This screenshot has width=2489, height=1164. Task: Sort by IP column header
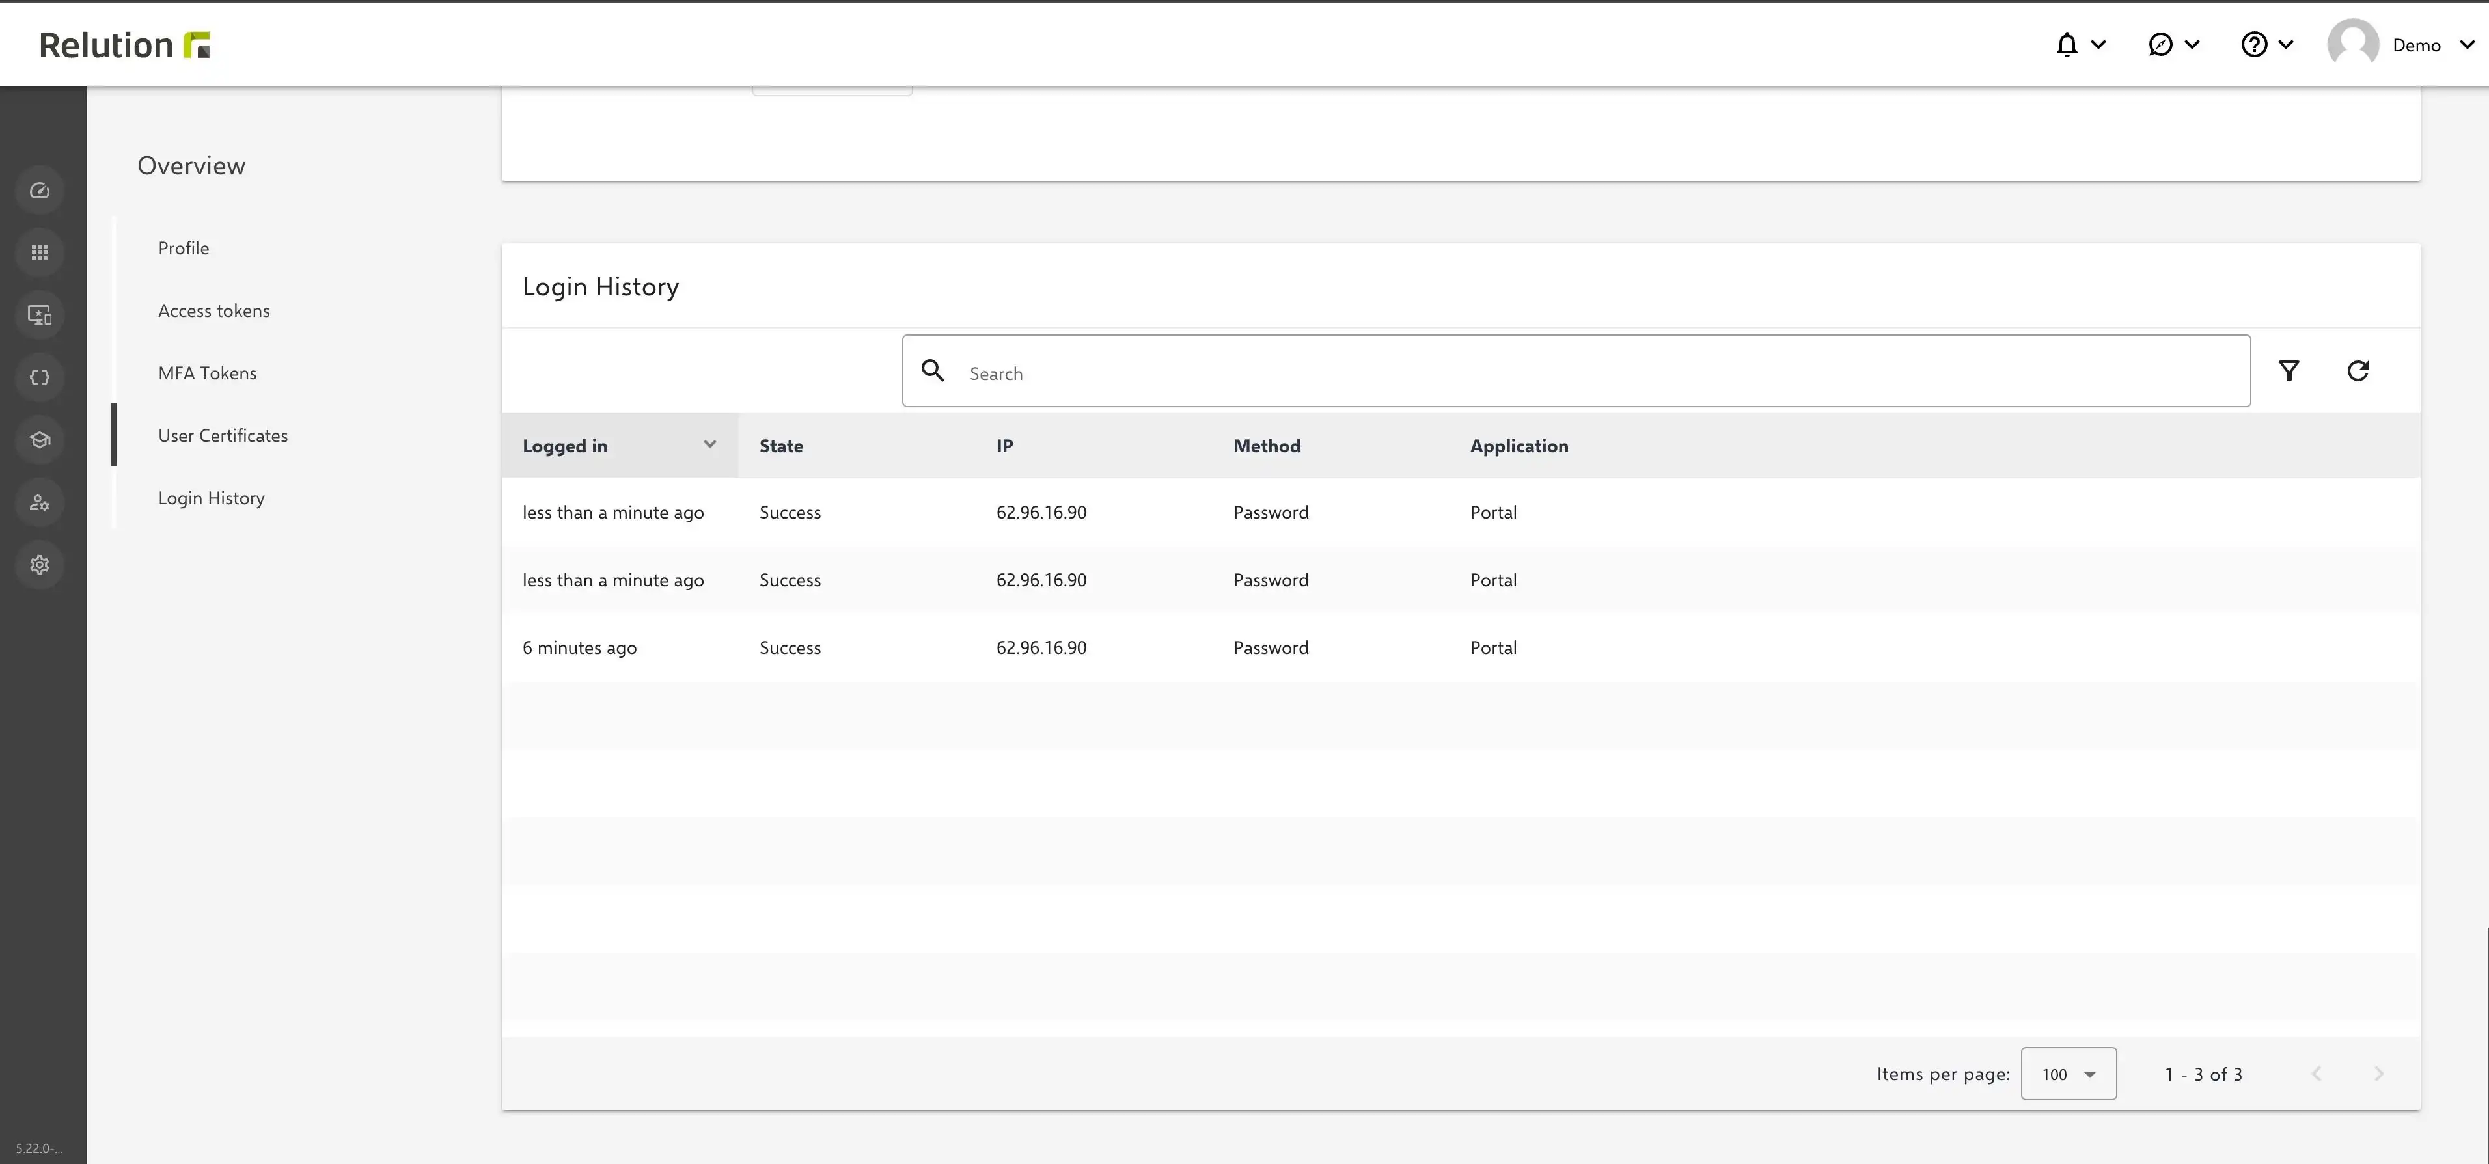pos(1005,446)
